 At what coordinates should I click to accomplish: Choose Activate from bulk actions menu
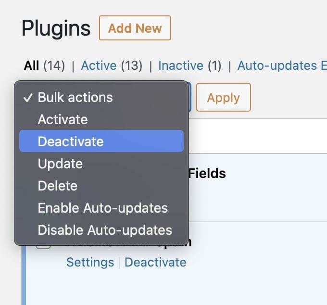pyautogui.click(x=63, y=119)
